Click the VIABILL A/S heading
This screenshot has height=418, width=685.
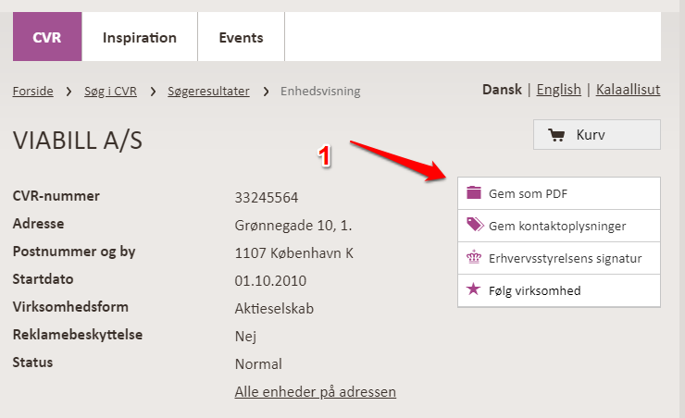[78, 141]
